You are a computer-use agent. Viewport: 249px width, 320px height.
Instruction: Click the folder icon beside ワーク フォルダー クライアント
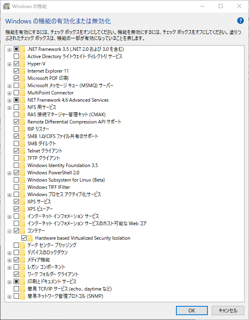point(23,274)
